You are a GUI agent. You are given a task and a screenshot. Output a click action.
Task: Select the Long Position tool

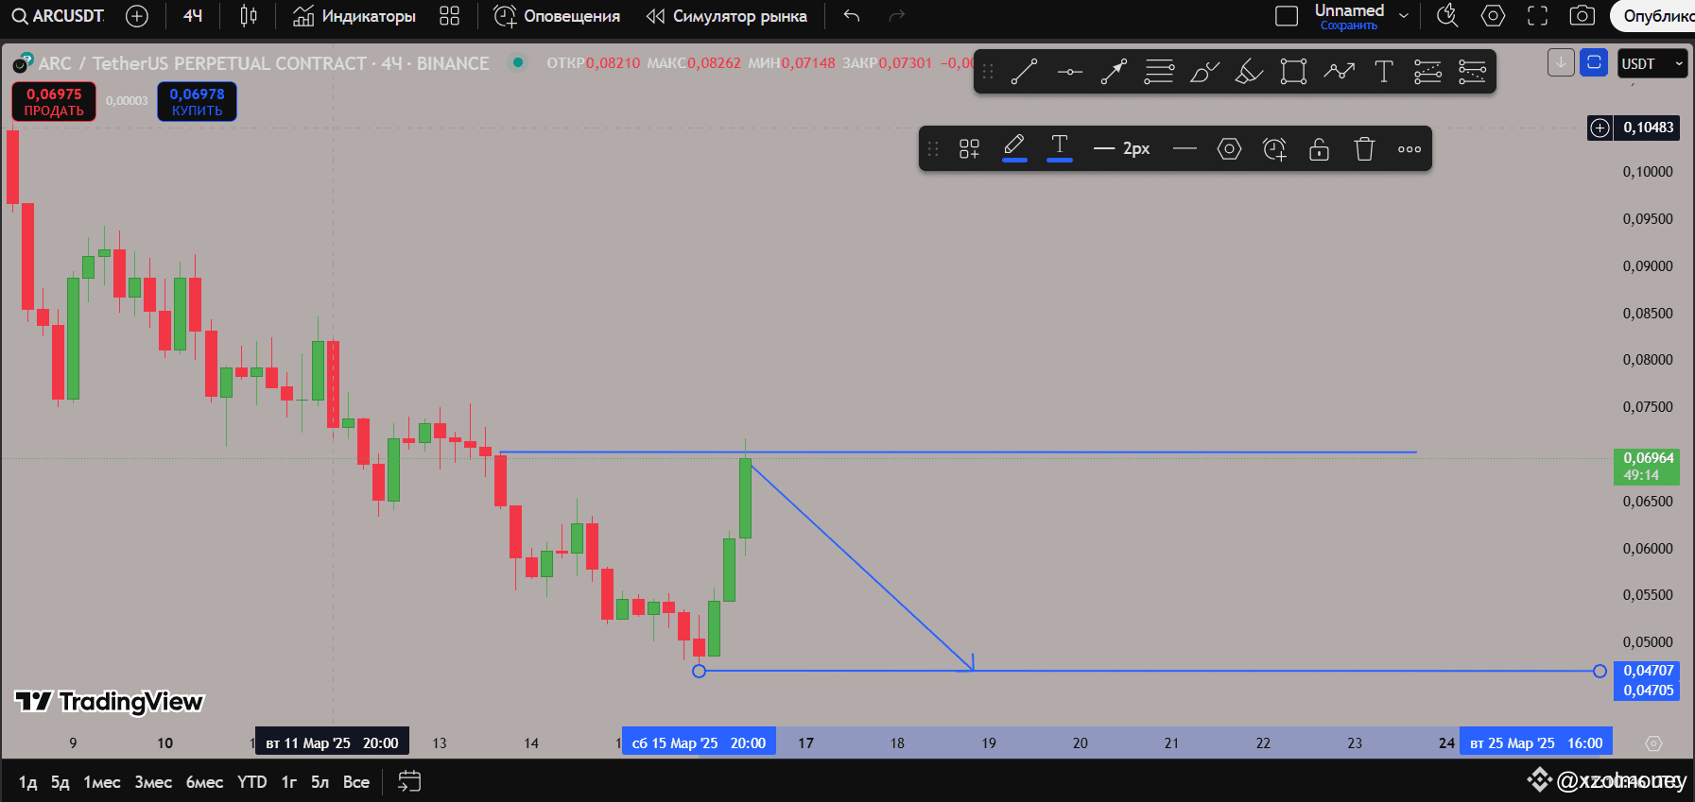pos(1427,72)
